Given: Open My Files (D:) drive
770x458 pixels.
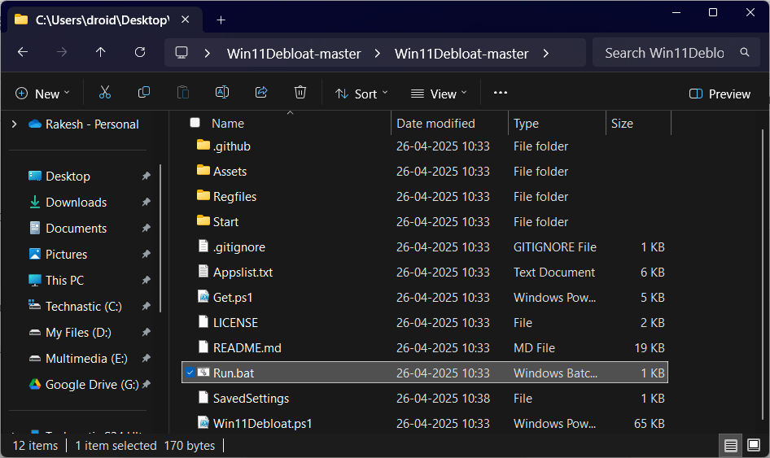Looking at the screenshot, I should (78, 333).
